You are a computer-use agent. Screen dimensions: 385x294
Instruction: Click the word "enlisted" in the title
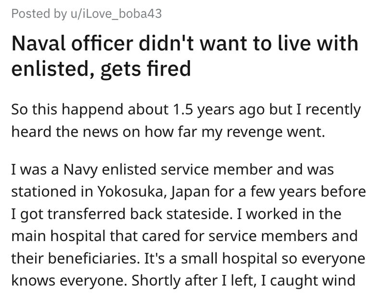[47, 69]
